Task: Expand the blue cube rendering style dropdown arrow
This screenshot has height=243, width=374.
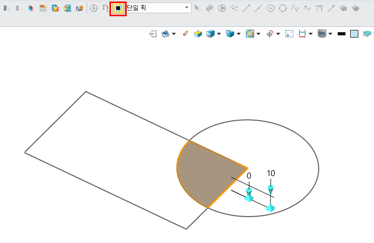Action: 219,34
